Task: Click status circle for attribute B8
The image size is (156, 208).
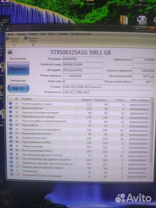Action: (x=11, y=137)
